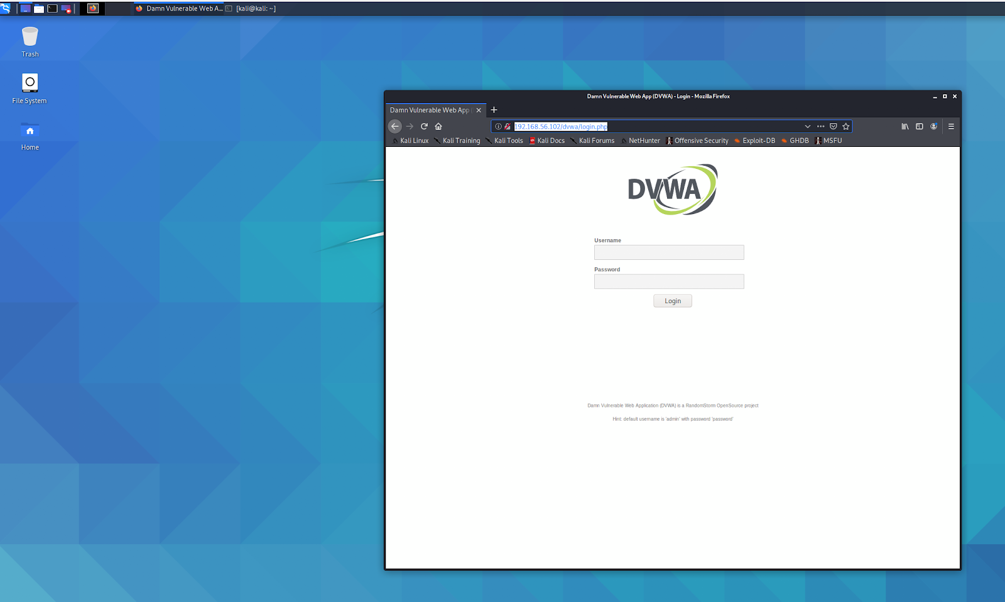Image resolution: width=1005 pixels, height=602 pixels.
Task: Open the Kali applications menu
Action: [x=6, y=8]
